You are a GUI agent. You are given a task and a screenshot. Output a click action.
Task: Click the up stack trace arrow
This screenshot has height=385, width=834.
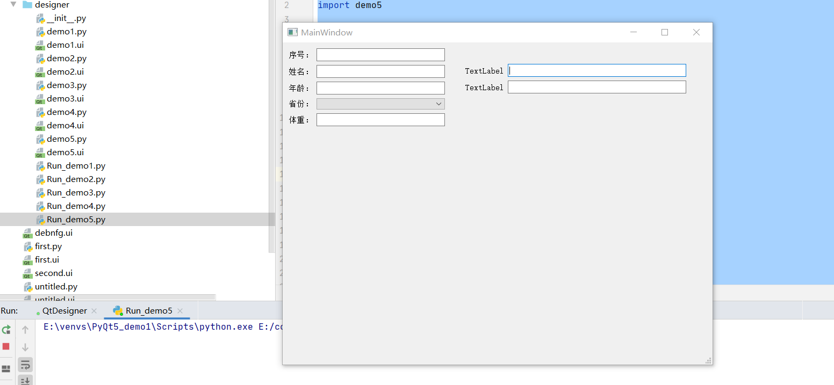(x=25, y=330)
